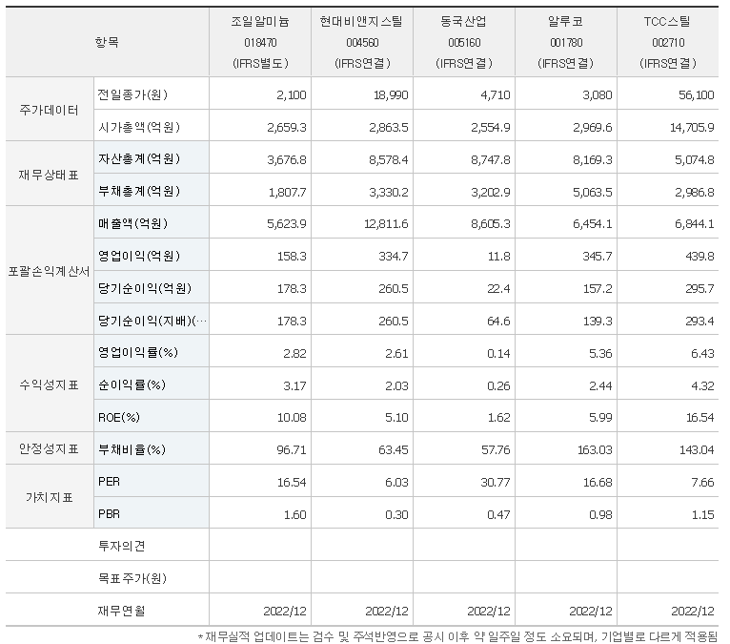
Task: Click the 영업이익률(%) row label
Action: pos(138,352)
